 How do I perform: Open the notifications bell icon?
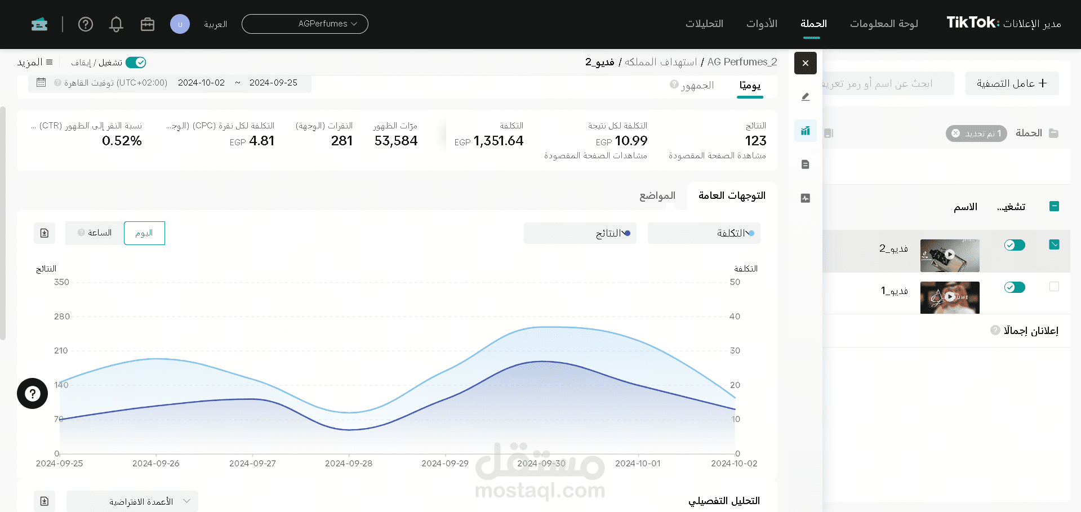click(116, 24)
